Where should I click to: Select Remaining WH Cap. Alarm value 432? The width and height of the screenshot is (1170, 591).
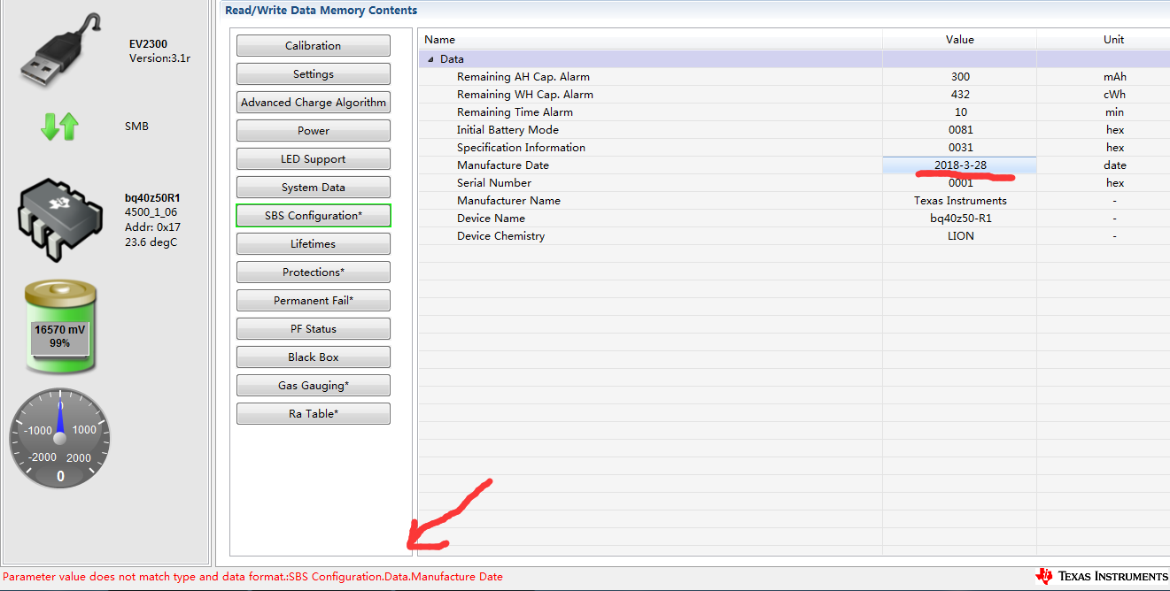959,95
